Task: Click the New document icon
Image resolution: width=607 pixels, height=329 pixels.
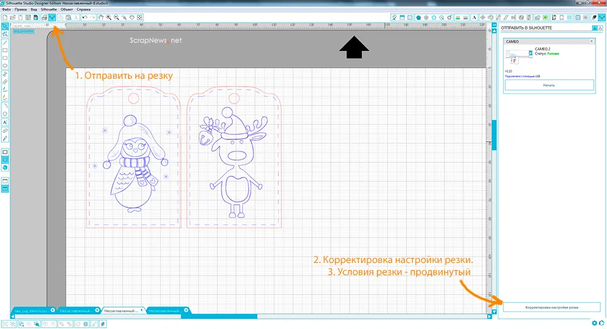Action: (x=5, y=18)
